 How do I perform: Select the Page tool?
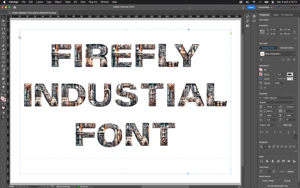coord(3,25)
